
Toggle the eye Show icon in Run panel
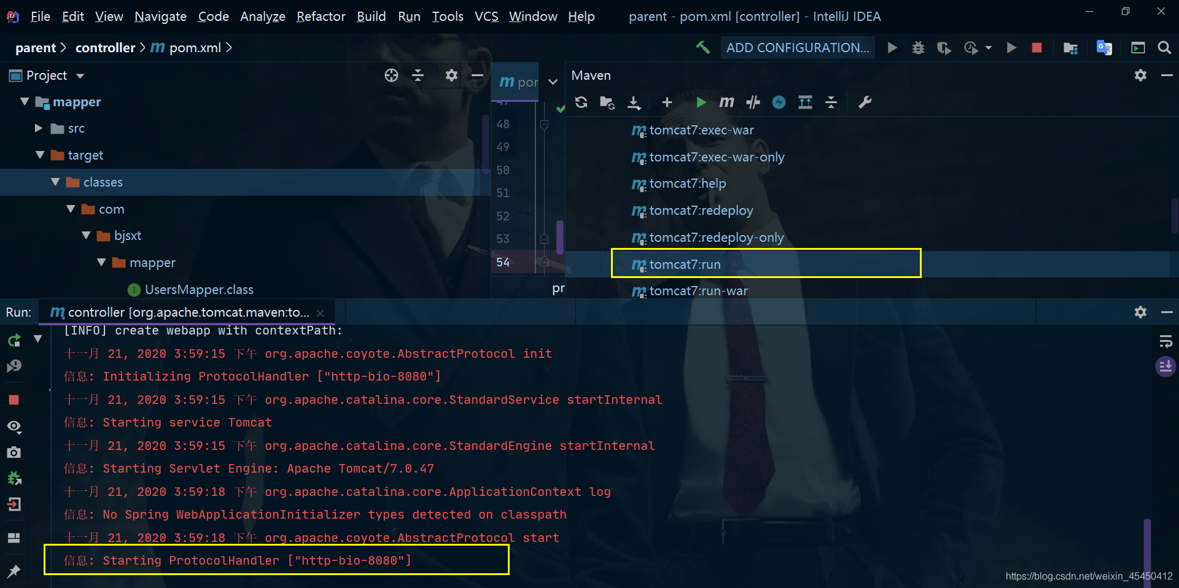pyautogui.click(x=14, y=426)
